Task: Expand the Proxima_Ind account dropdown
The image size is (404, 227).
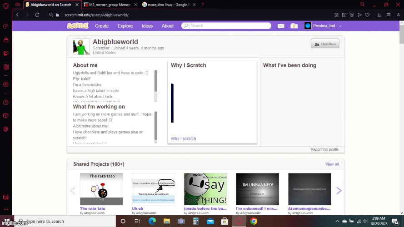Action: coord(323,26)
